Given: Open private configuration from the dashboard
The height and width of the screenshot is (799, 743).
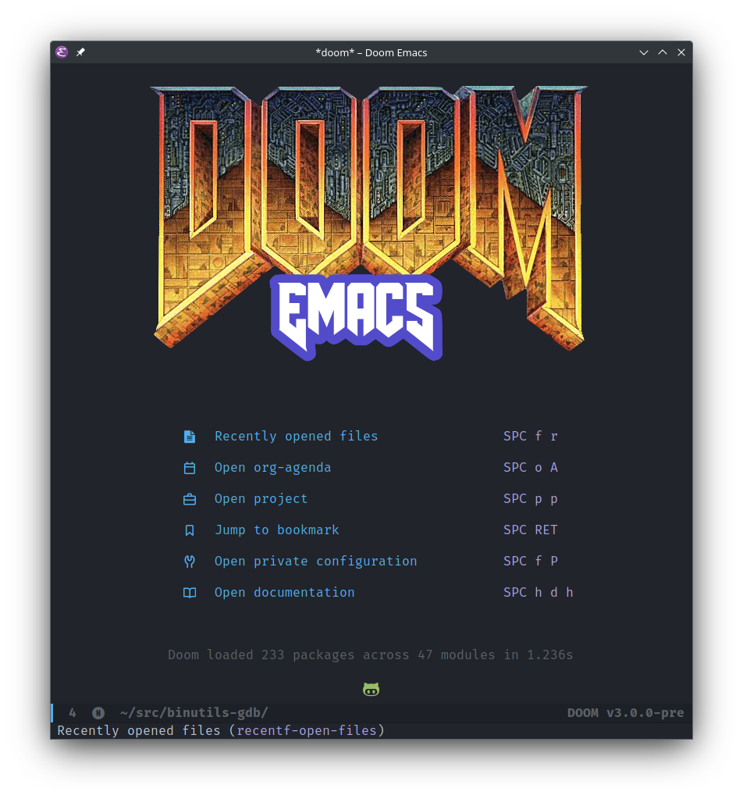Looking at the screenshot, I should point(315,562).
